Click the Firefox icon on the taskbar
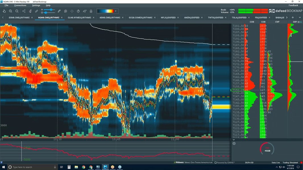Screen dimensions: 303x170 pyautogui.click(x=91, y=167)
